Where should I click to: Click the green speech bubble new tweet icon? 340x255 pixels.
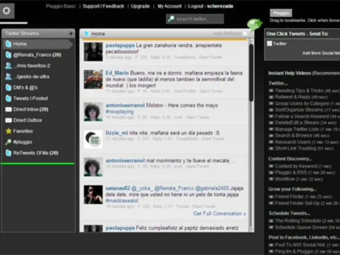[255, 24]
